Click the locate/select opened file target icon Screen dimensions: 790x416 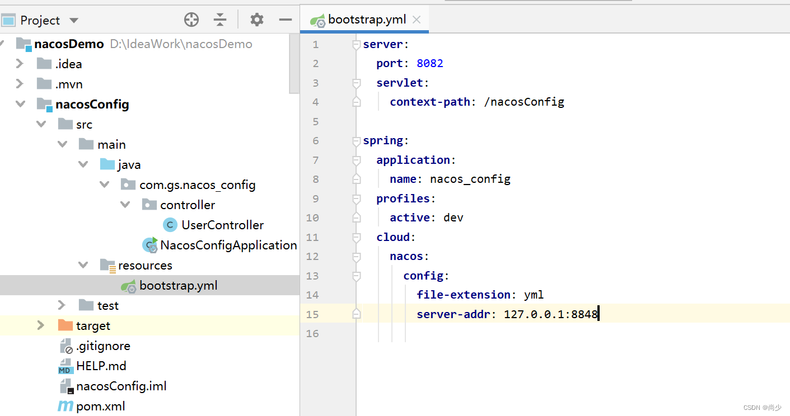[191, 20]
